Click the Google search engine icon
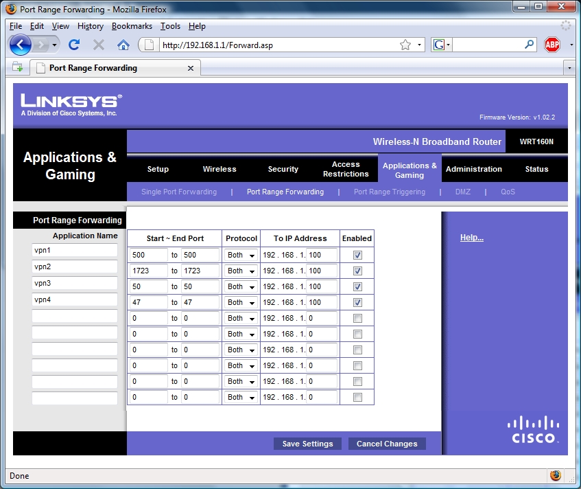This screenshot has width=581, height=489. click(x=439, y=45)
